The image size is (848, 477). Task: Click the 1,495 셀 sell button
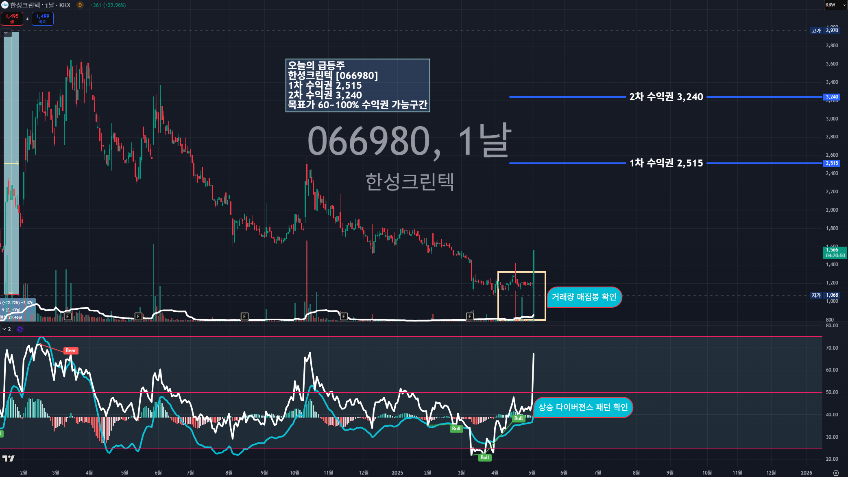[12, 19]
